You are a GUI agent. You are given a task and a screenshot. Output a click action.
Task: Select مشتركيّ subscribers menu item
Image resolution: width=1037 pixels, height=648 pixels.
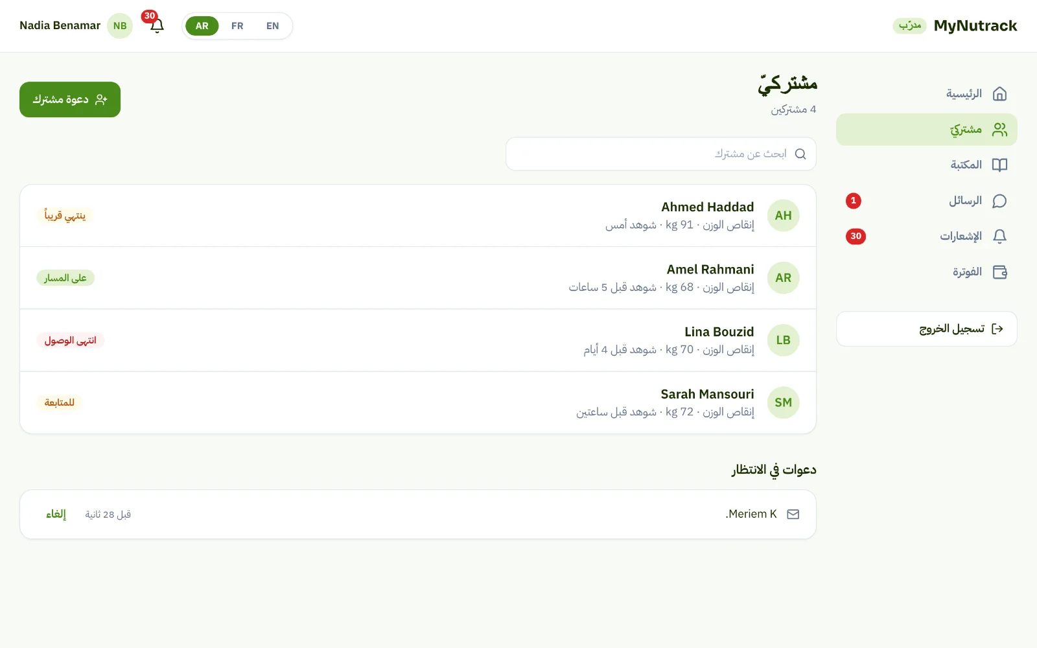[927, 130]
